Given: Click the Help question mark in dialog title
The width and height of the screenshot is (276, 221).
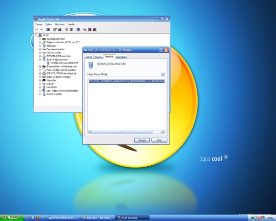Looking at the screenshot, I should [161, 49].
